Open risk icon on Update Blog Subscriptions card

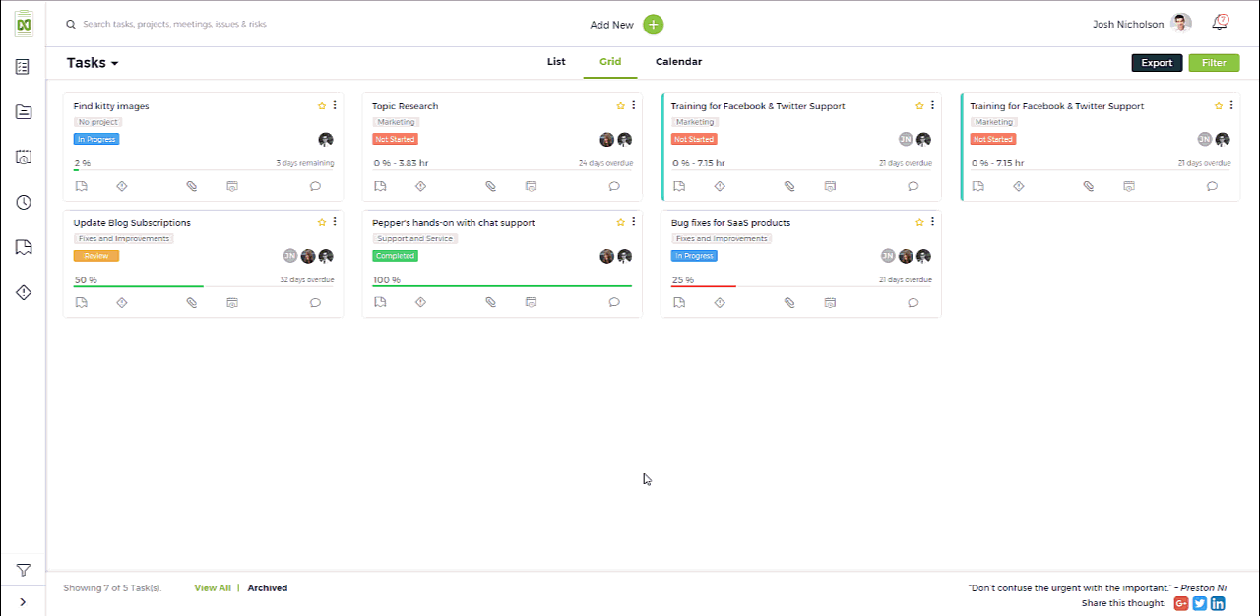(122, 303)
